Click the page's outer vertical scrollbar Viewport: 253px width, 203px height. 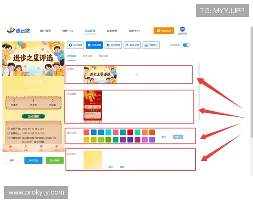[252, 82]
